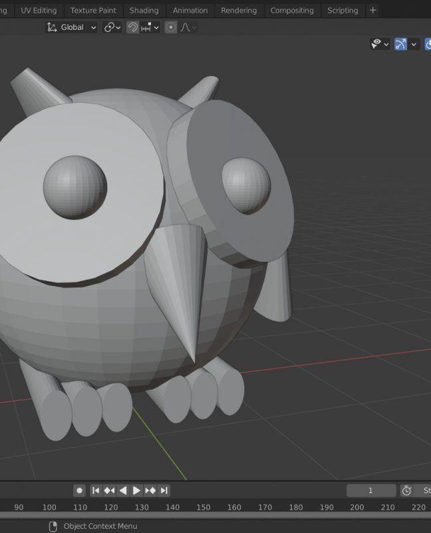The height and width of the screenshot is (533, 431).
Task: Expand the gizmo options arrow
Action: point(414,44)
